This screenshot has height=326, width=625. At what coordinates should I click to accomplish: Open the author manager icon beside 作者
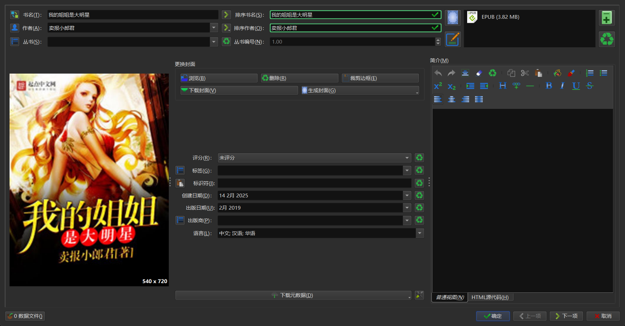(x=15, y=28)
